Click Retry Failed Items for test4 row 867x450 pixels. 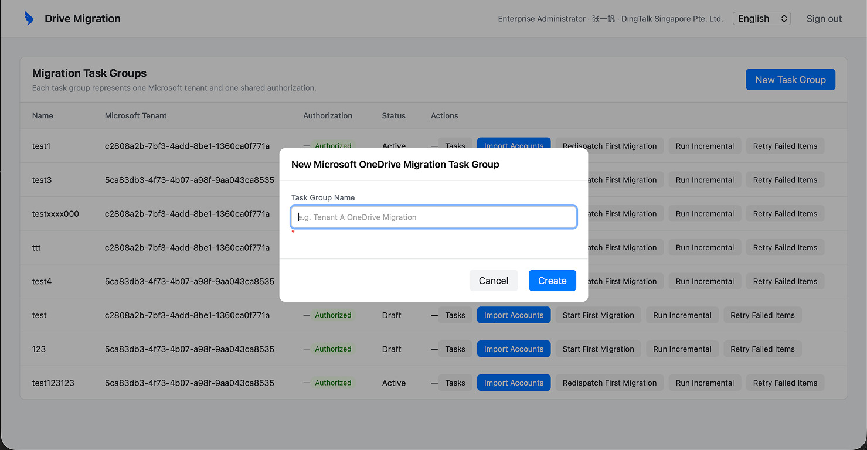785,282
